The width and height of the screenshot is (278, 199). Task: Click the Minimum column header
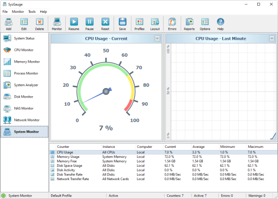(x=233, y=147)
